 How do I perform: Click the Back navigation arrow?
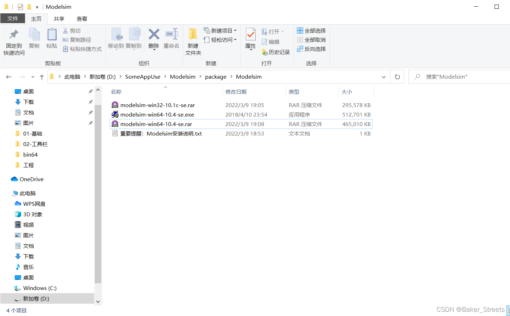click(9, 77)
